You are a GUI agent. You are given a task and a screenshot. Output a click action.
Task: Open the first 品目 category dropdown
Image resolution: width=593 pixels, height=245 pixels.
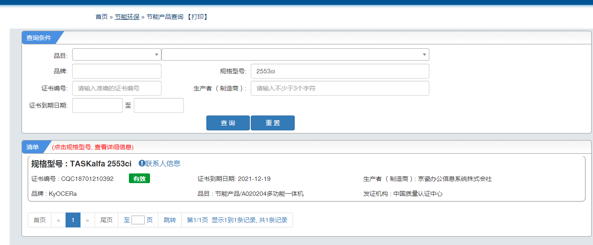coord(117,54)
